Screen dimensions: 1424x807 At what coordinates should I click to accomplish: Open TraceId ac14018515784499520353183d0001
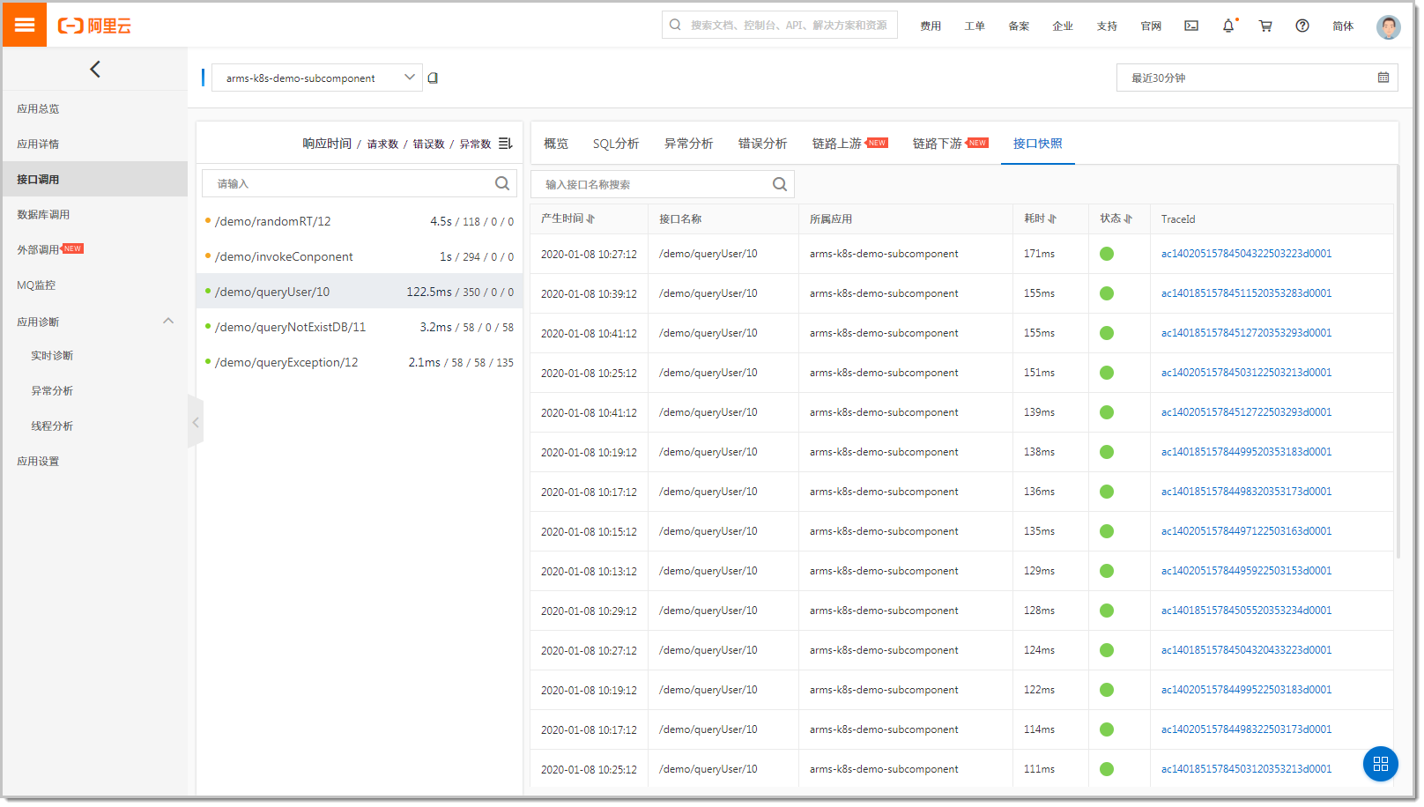[1246, 452]
